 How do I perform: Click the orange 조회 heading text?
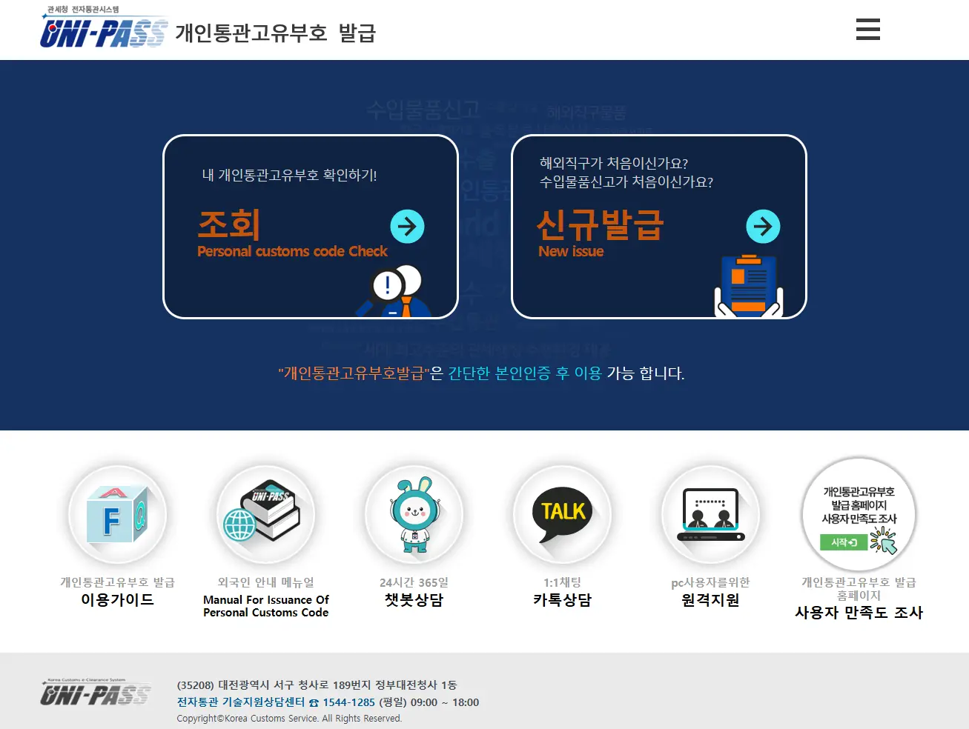[229, 224]
